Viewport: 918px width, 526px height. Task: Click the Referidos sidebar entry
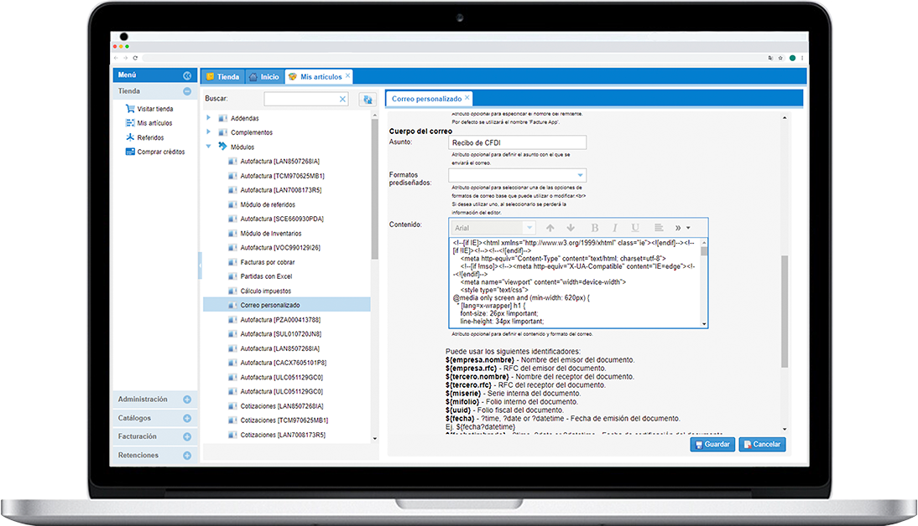point(150,137)
